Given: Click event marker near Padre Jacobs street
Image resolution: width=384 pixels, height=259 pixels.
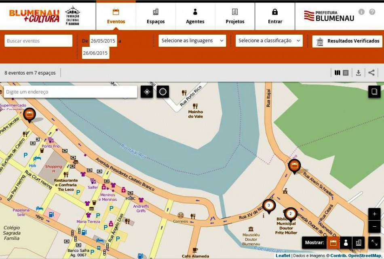Looking at the screenshot, I should (x=30, y=115).
